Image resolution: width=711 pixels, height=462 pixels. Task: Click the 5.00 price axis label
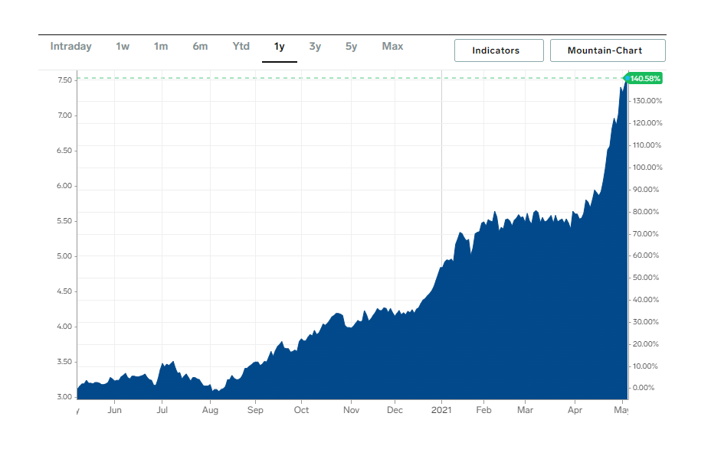coord(64,256)
